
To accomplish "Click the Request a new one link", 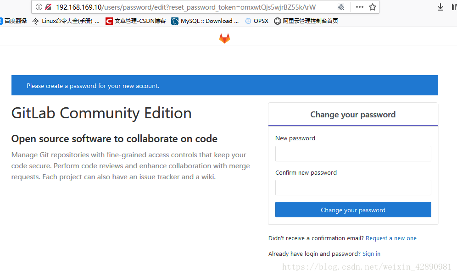I will [x=391, y=238].
